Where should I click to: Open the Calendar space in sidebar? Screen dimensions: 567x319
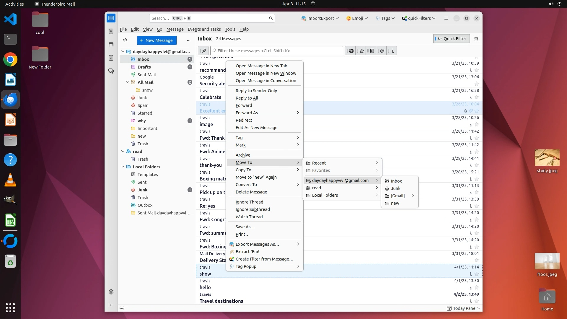[111, 45]
